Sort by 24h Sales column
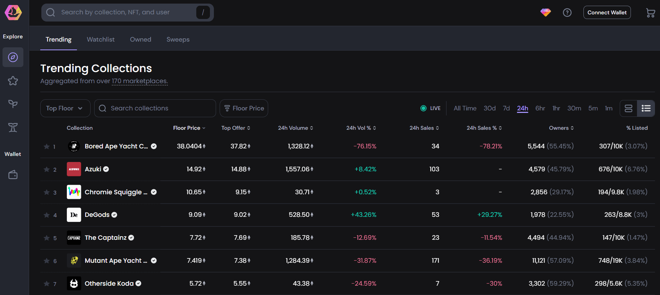 pos(424,128)
